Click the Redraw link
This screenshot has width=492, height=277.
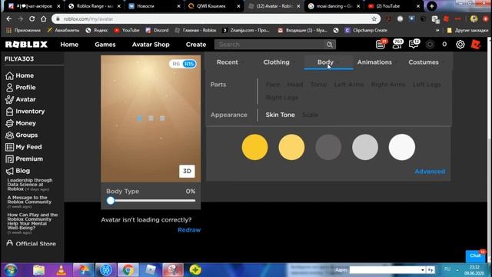[189, 230]
